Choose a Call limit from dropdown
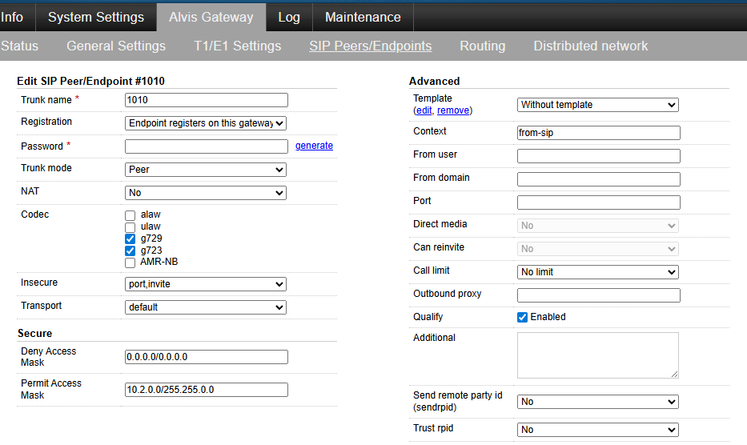The image size is (747, 445). click(597, 272)
